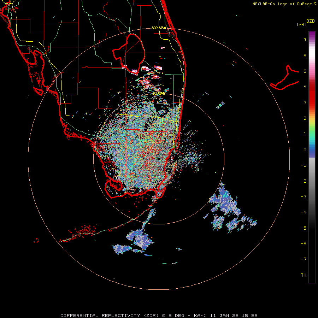Click the [dB] units label
318x318 pixels.
(x=302, y=25)
